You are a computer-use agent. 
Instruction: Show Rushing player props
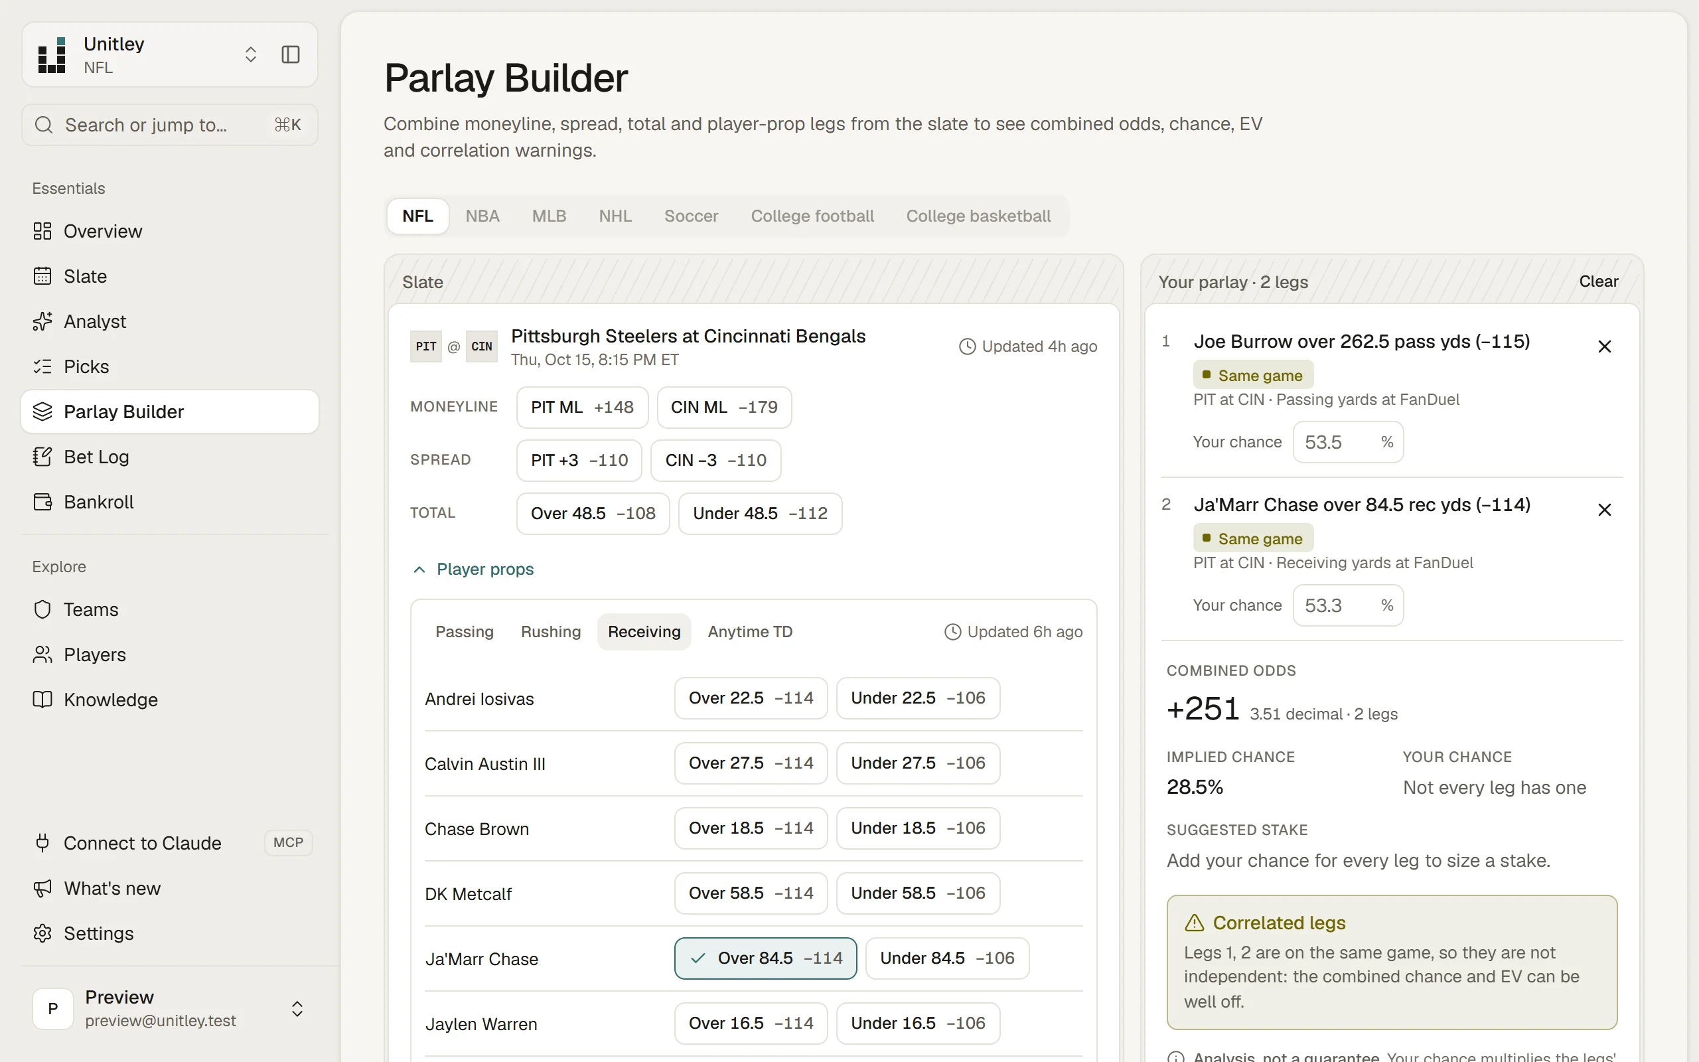550,632
